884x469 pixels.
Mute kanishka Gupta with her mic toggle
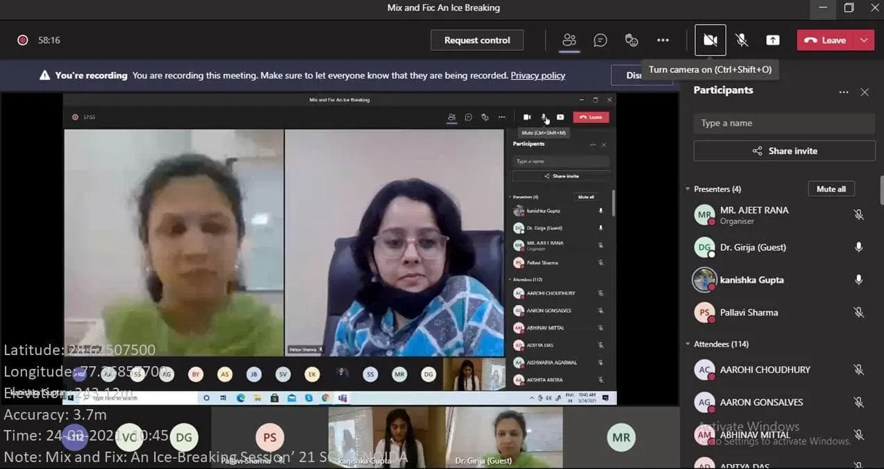[858, 279]
